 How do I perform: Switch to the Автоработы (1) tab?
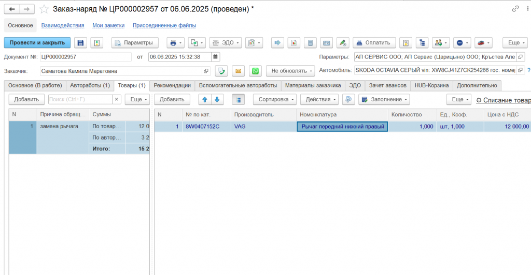pyautogui.click(x=90, y=85)
